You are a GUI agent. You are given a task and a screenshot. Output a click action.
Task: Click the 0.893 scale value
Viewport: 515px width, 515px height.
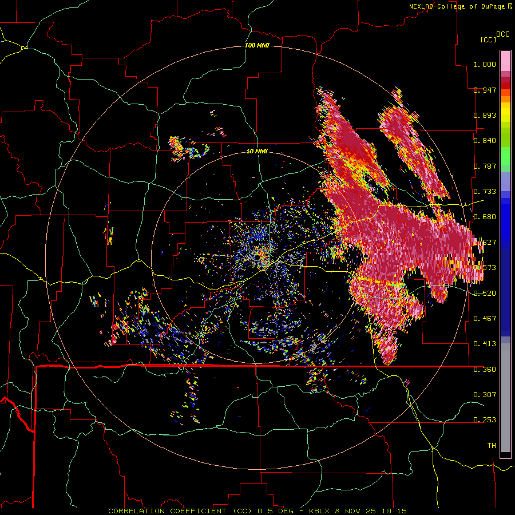click(x=485, y=115)
